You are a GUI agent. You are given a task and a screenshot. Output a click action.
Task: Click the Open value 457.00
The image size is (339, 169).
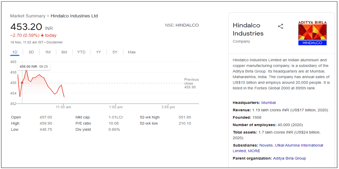pyautogui.click(x=46, y=117)
